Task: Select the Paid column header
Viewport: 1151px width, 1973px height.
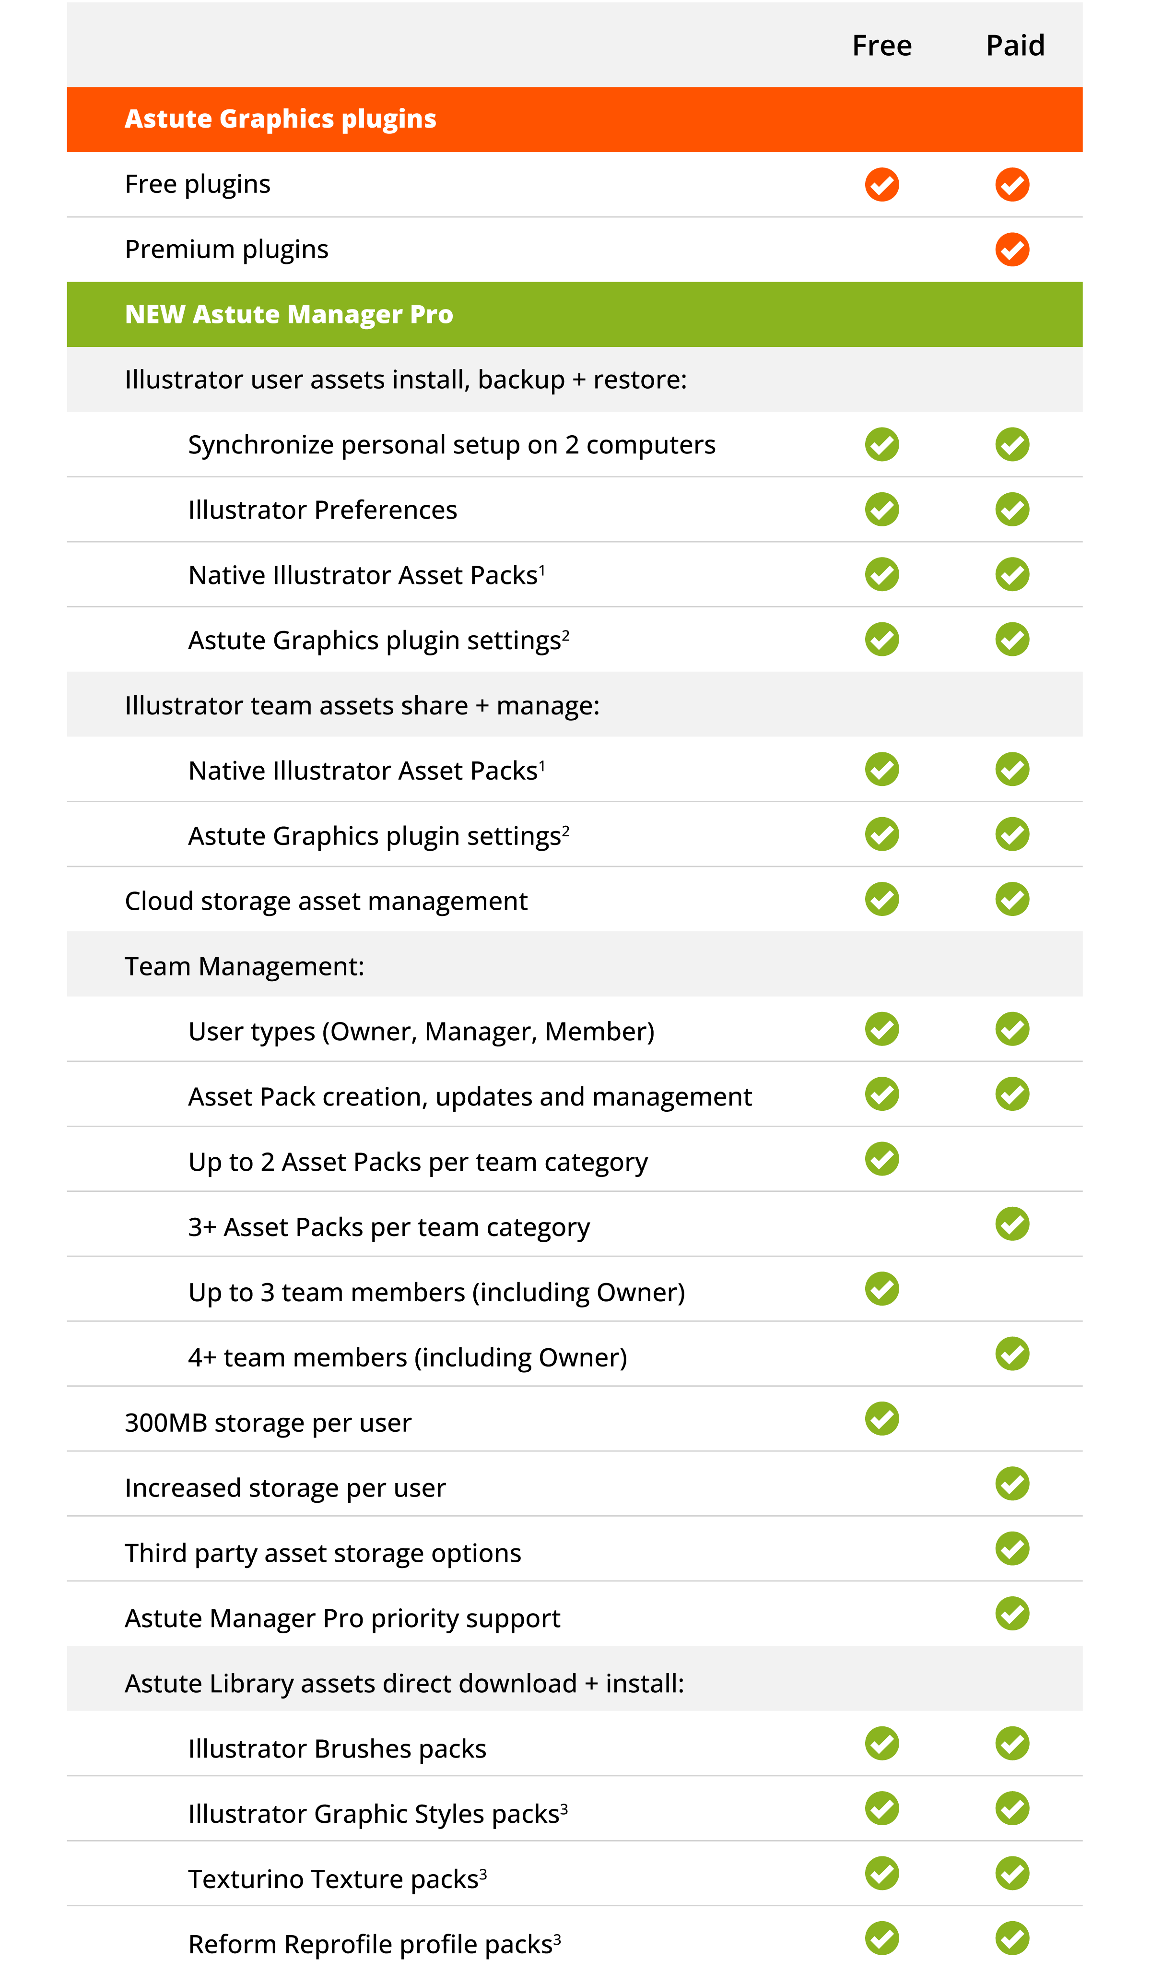Action: click(x=1015, y=46)
